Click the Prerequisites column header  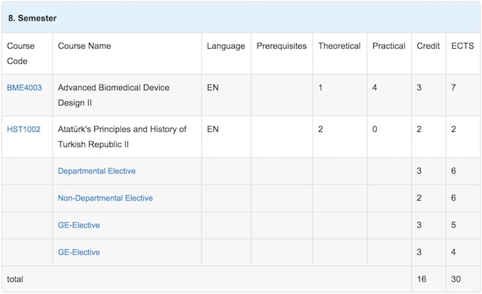282,46
